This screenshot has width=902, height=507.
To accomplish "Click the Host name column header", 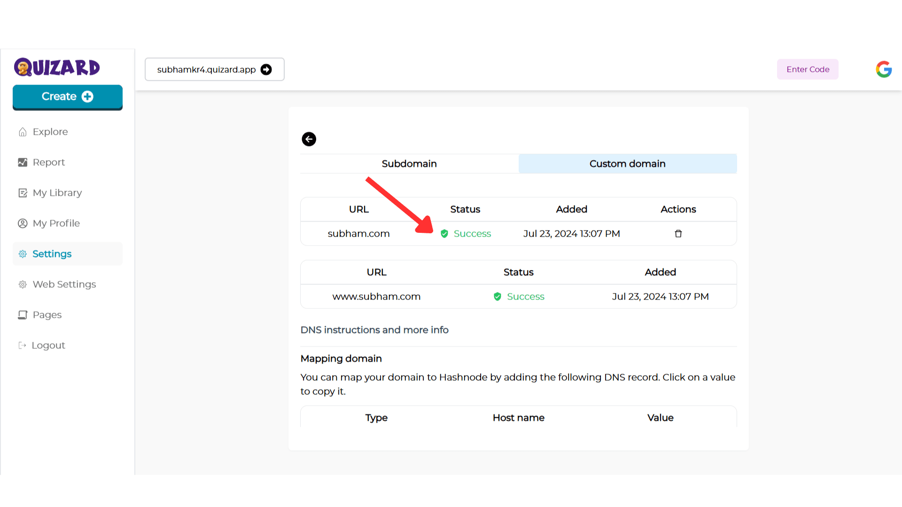I will click(519, 418).
